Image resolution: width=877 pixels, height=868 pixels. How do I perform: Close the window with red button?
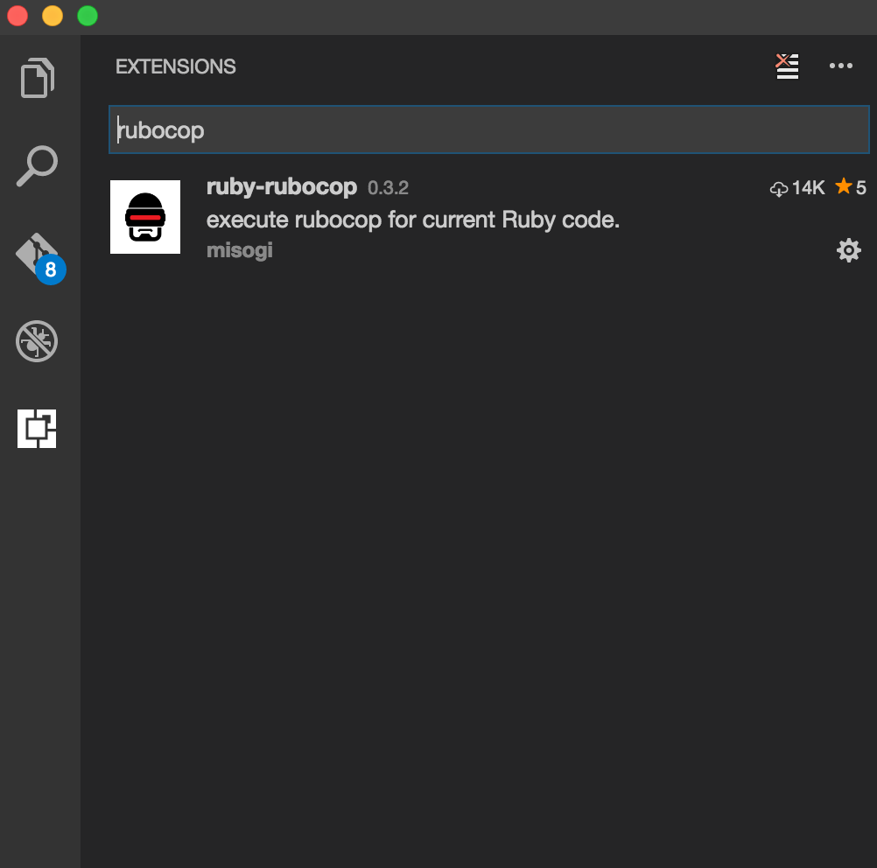[x=18, y=16]
